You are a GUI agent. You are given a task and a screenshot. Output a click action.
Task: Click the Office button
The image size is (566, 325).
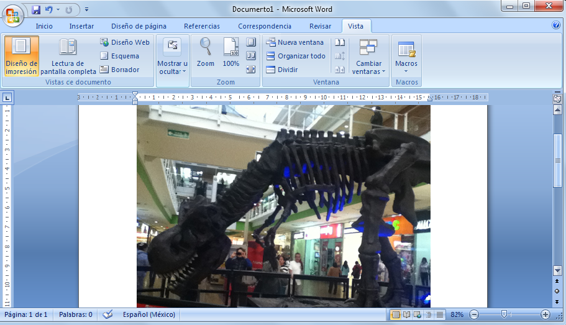coord(12,14)
